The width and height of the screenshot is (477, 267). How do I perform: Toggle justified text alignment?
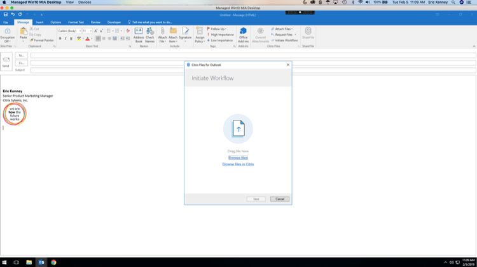click(x=114, y=39)
